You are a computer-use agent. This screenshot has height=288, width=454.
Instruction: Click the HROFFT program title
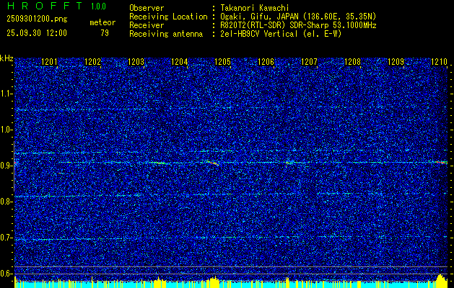[x=45, y=6]
